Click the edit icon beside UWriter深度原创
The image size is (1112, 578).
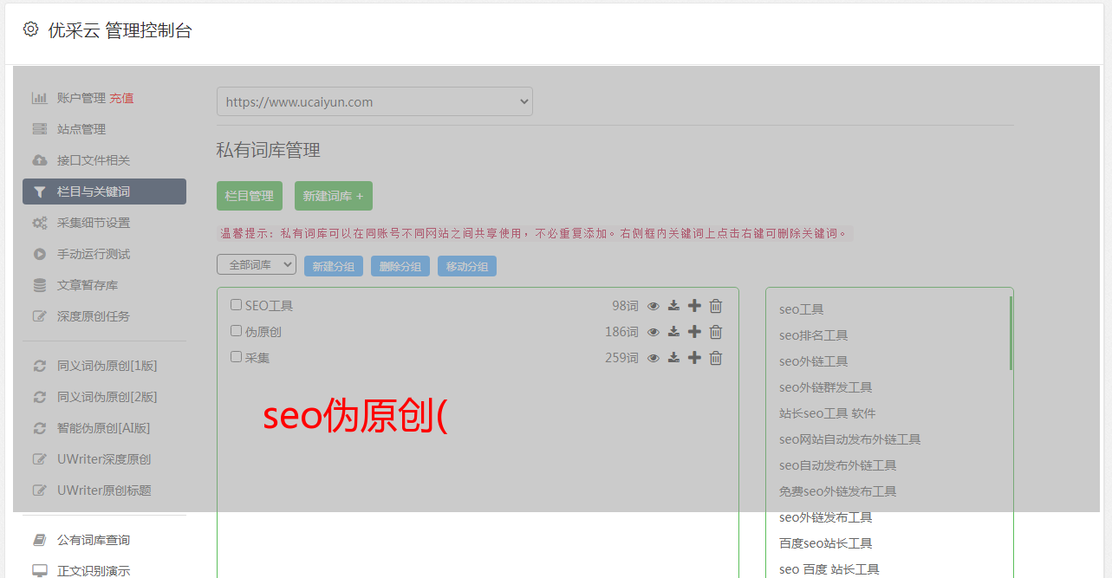pos(40,459)
